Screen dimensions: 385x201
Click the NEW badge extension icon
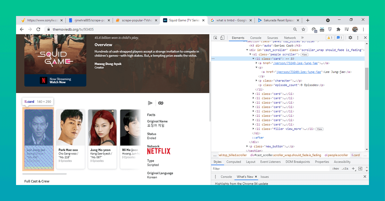pyautogui.click(x=321, y=29)
